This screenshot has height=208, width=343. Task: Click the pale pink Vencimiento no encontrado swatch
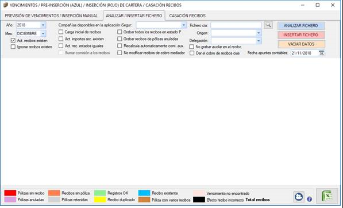(x=199, y=193)
